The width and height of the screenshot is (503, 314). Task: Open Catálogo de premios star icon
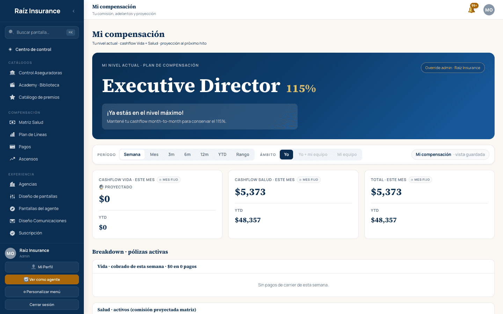point(13,97)
